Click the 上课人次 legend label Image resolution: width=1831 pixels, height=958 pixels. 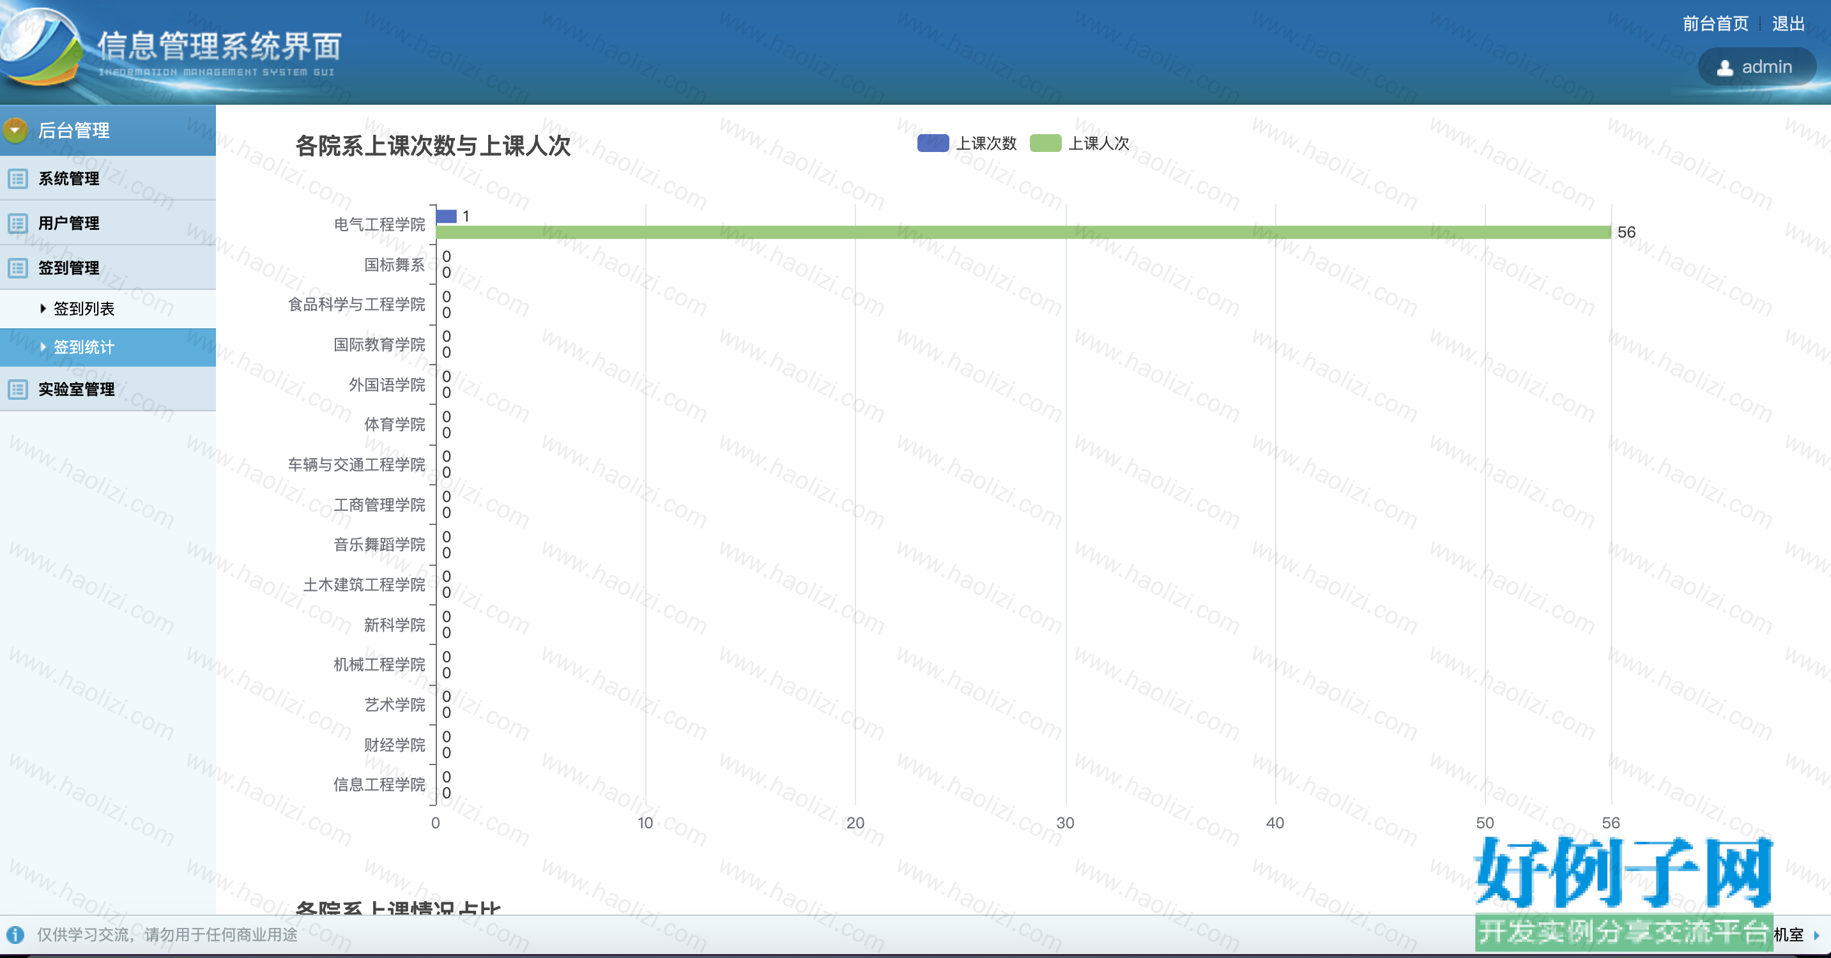[1098, 143]
